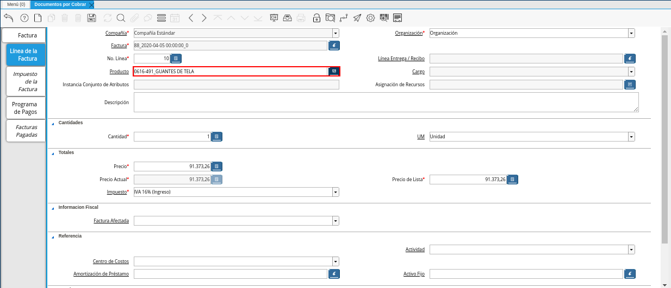Click the Actividad label link
Image resolution: width=671 pixels, height=288 pixels.
415,249
